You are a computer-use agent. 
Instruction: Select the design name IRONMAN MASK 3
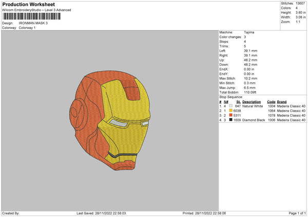[33, 23]
